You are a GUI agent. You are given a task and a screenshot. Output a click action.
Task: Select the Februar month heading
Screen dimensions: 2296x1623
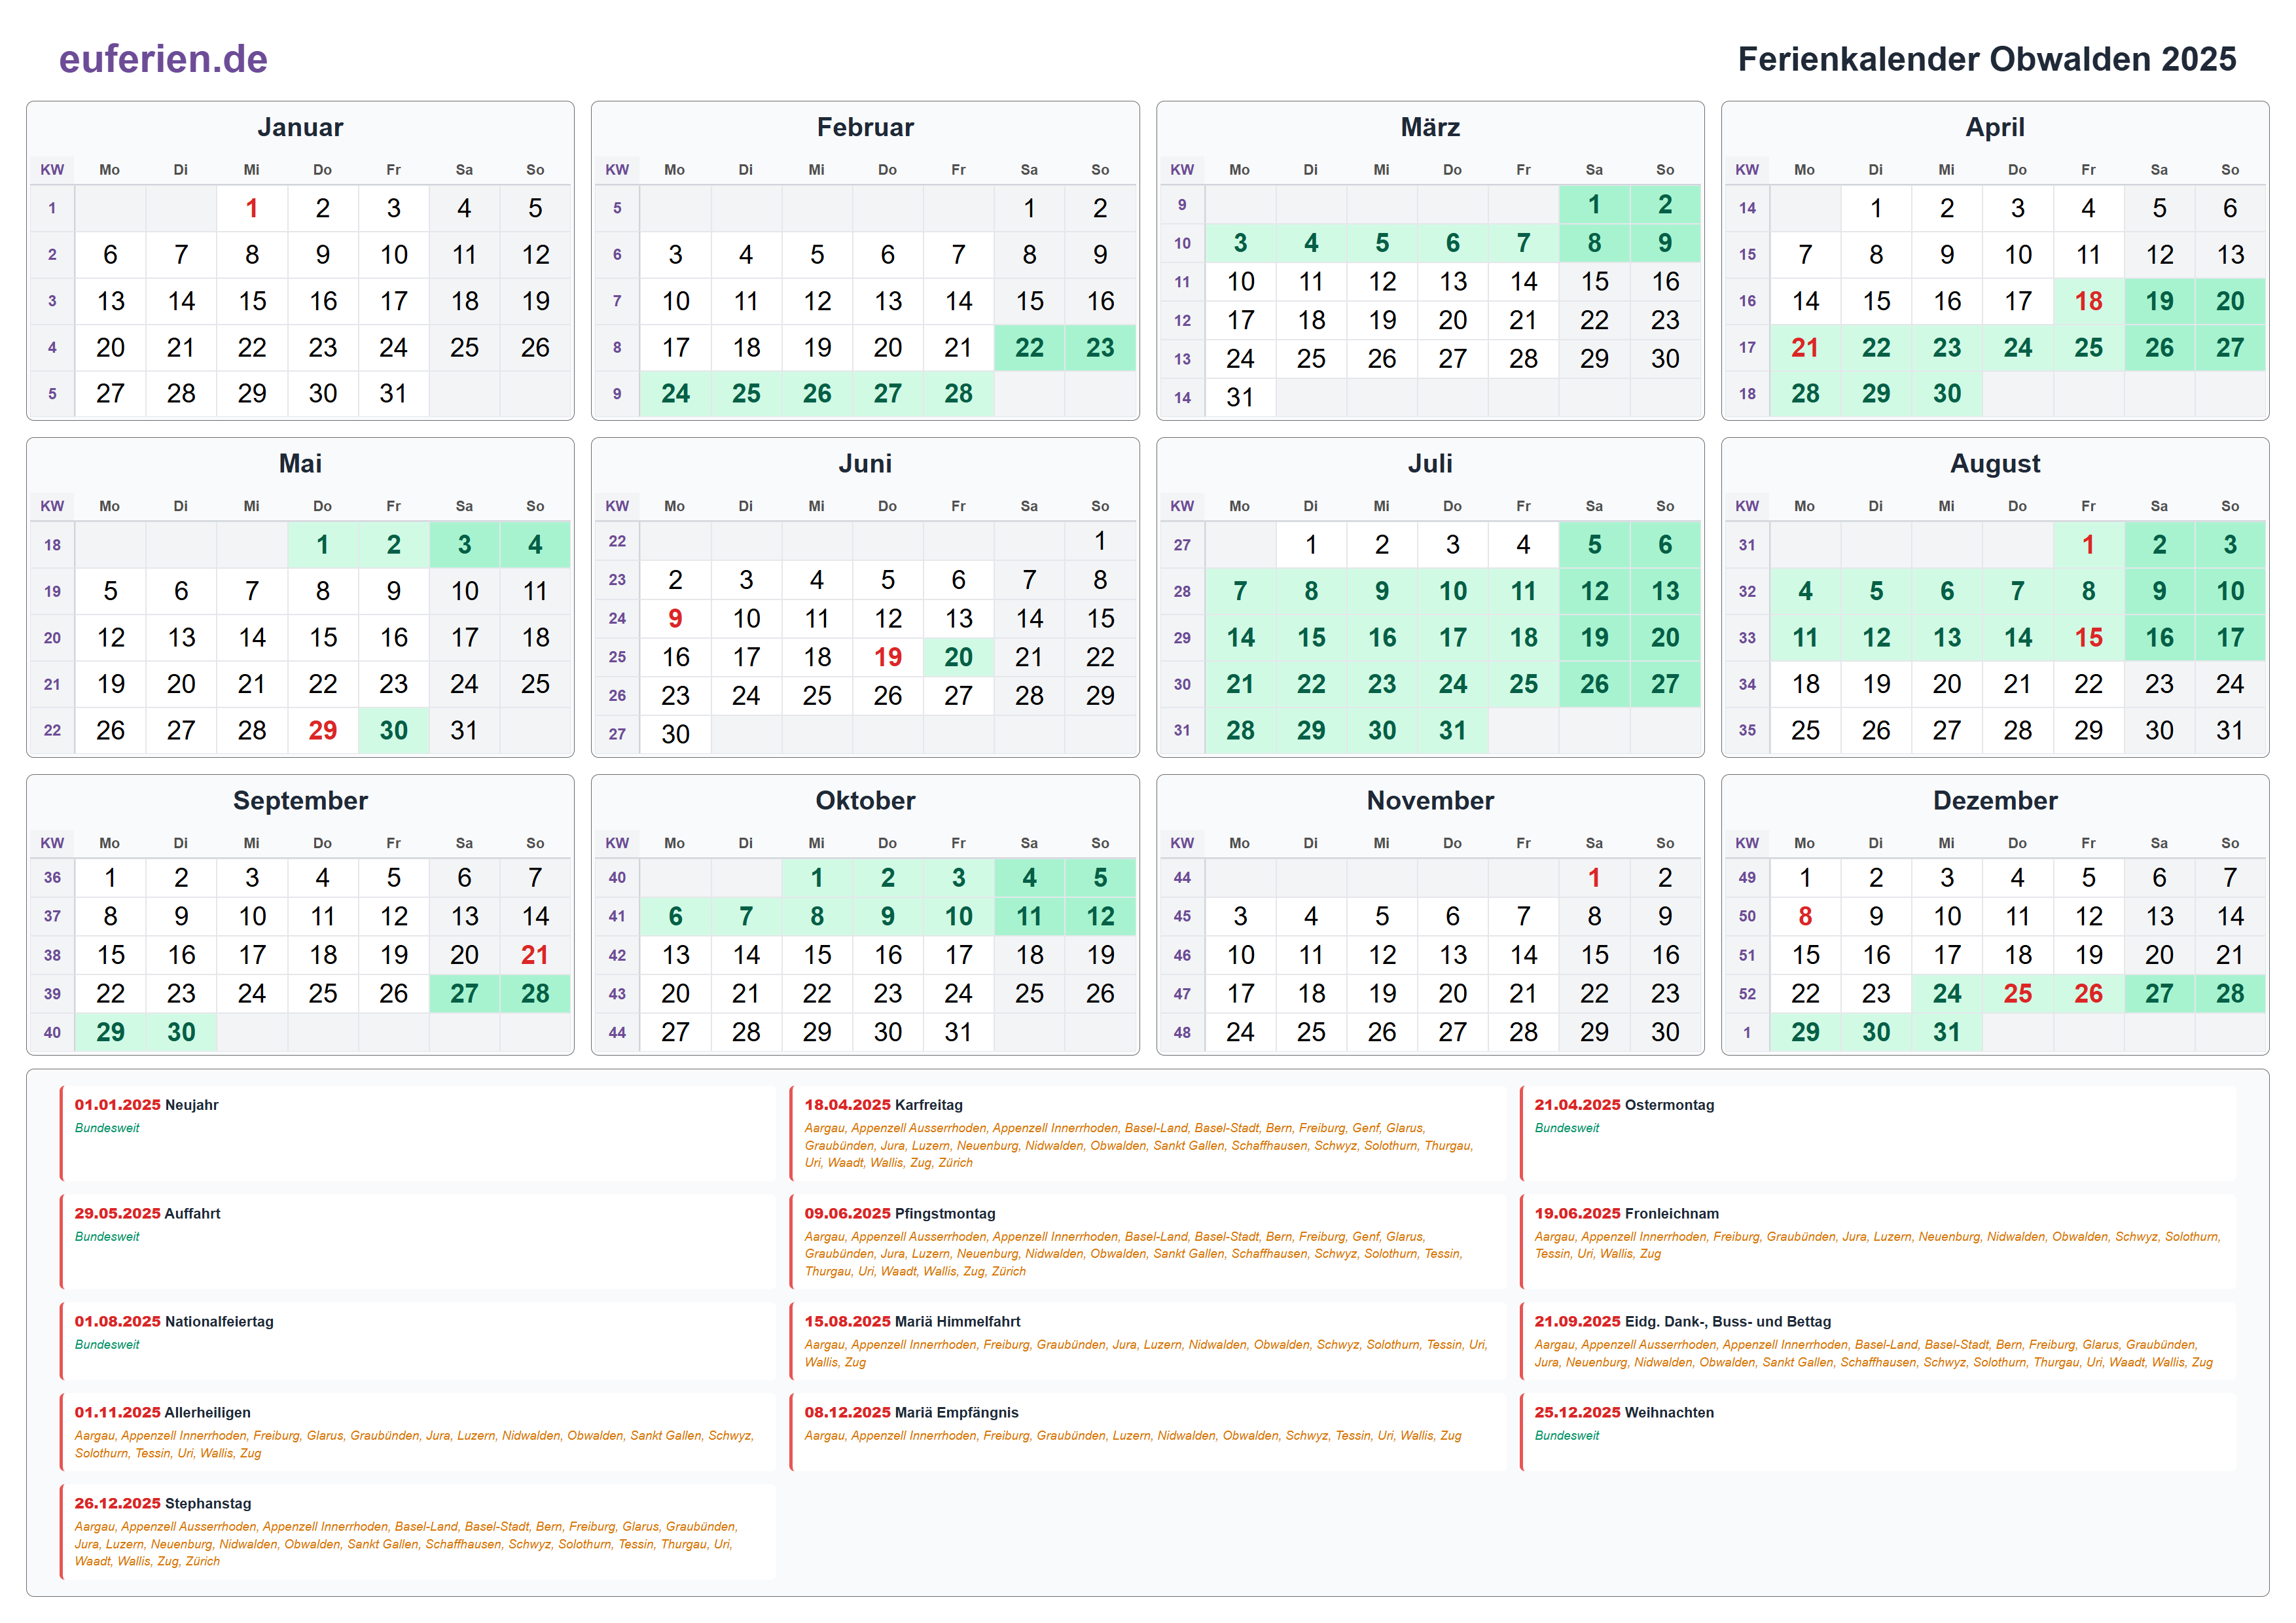865,127
